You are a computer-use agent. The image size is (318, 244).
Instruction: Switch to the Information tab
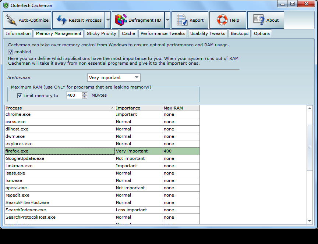18,33
